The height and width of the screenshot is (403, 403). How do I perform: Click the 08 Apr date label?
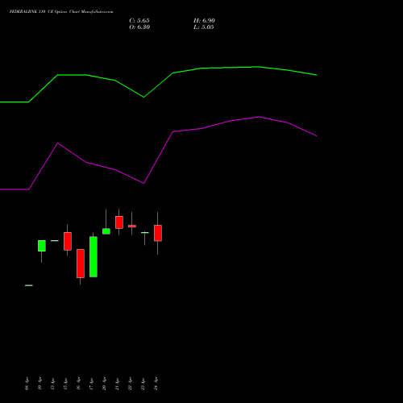27,384
